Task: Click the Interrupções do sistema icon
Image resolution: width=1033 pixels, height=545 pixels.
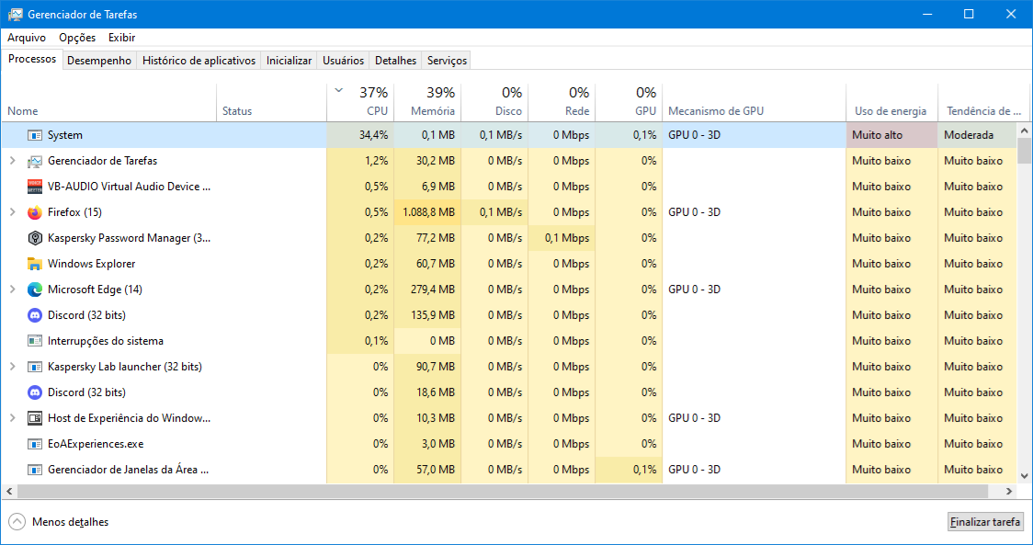Action: pyautogui.click(x=35, y=341)
